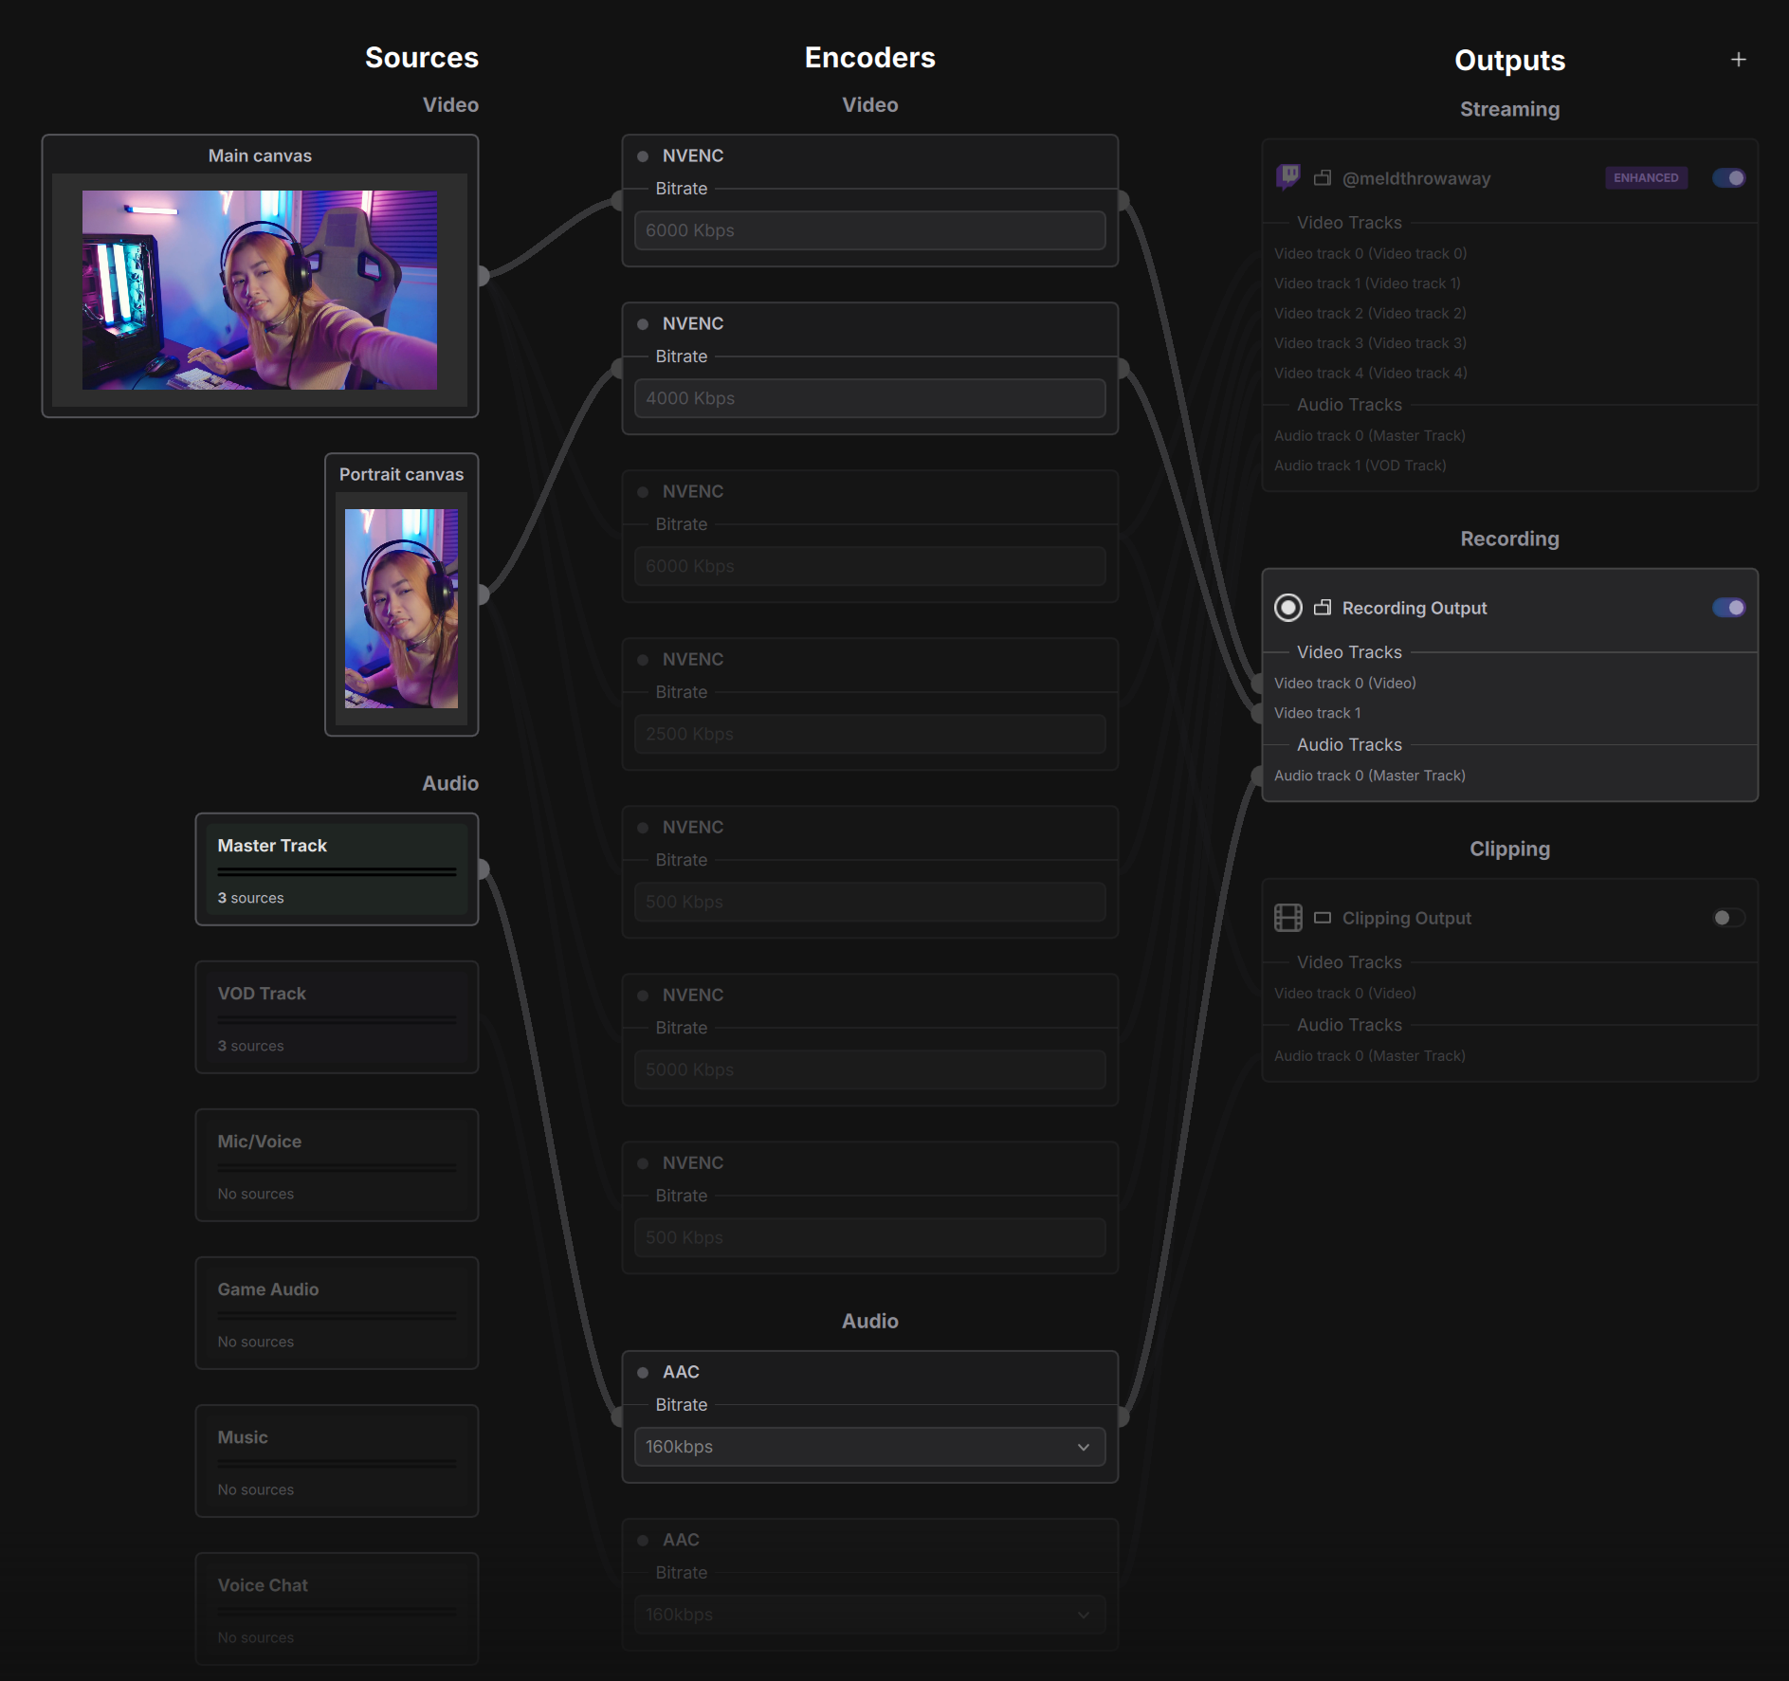
Task: Enable the Clipping Output toggle
Action: point(1728,918)
